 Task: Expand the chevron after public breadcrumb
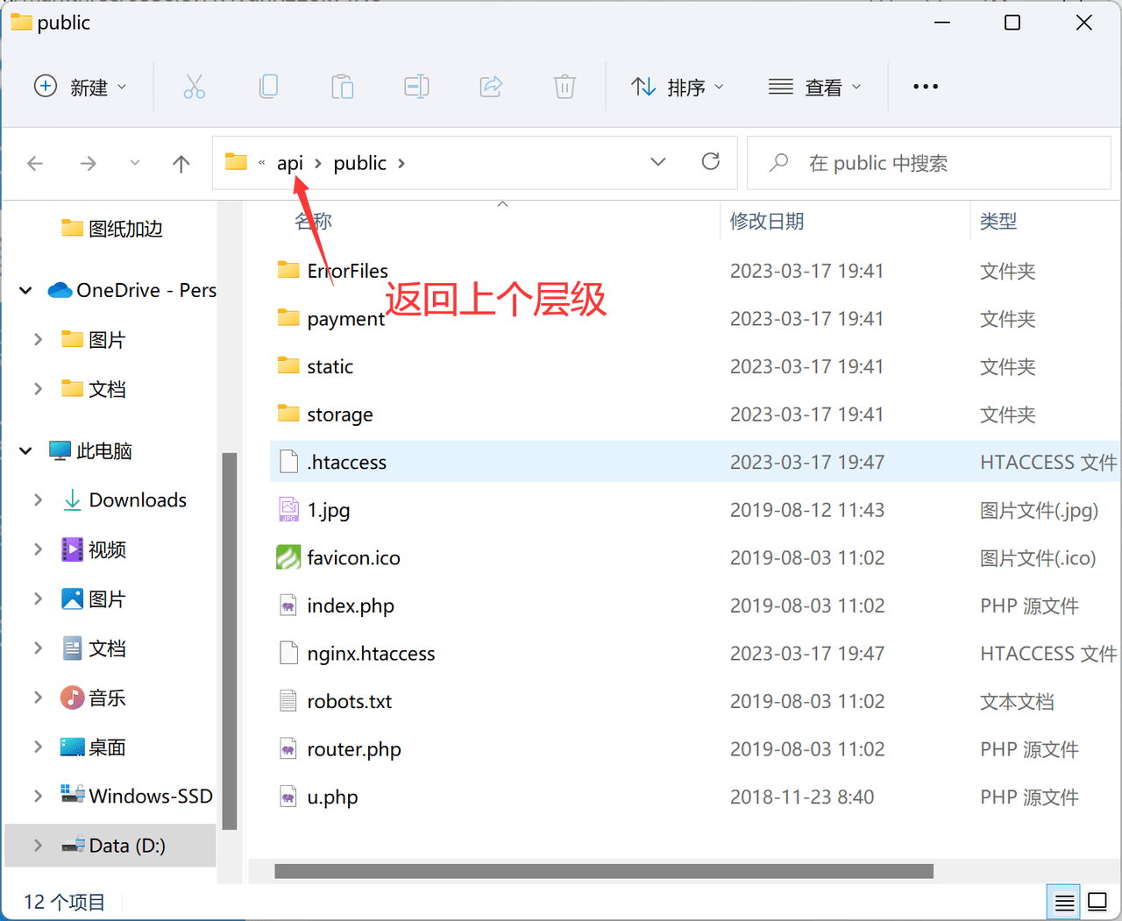coord(401,163)
